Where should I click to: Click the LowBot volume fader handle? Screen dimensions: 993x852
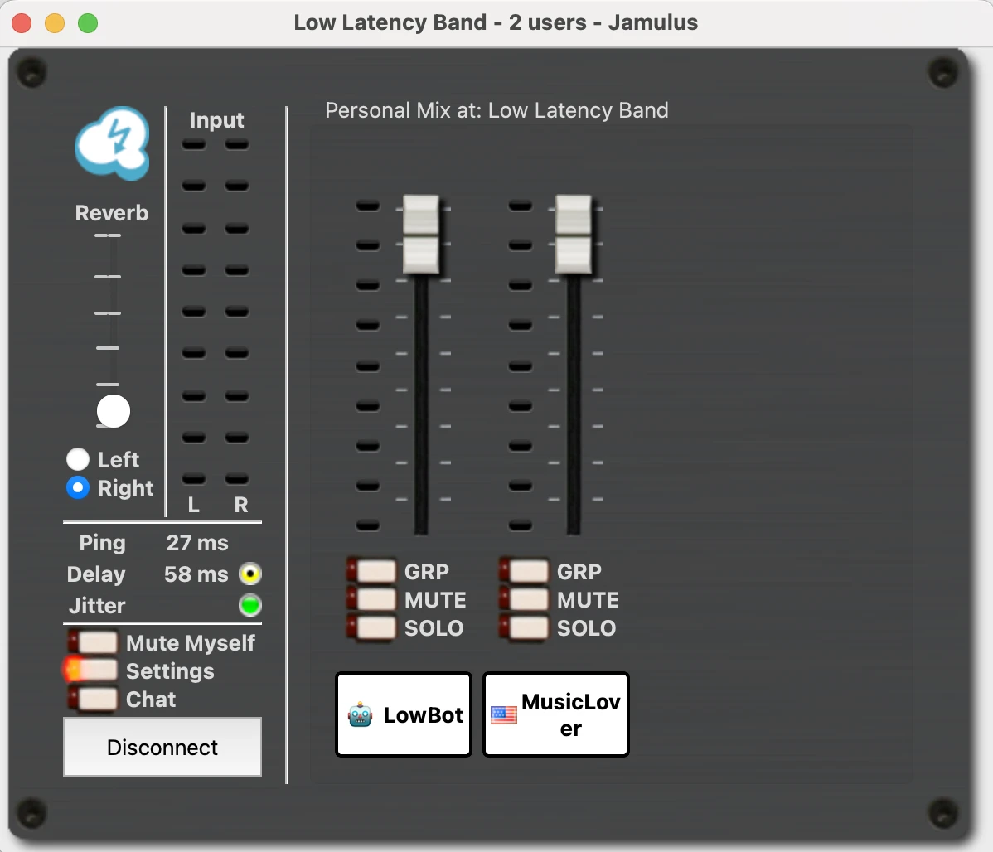[x=421, y=235]
